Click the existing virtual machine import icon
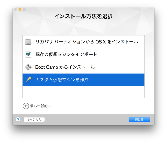Image resolution: width=167 pixels, height=143 pixels. (28, 54)
